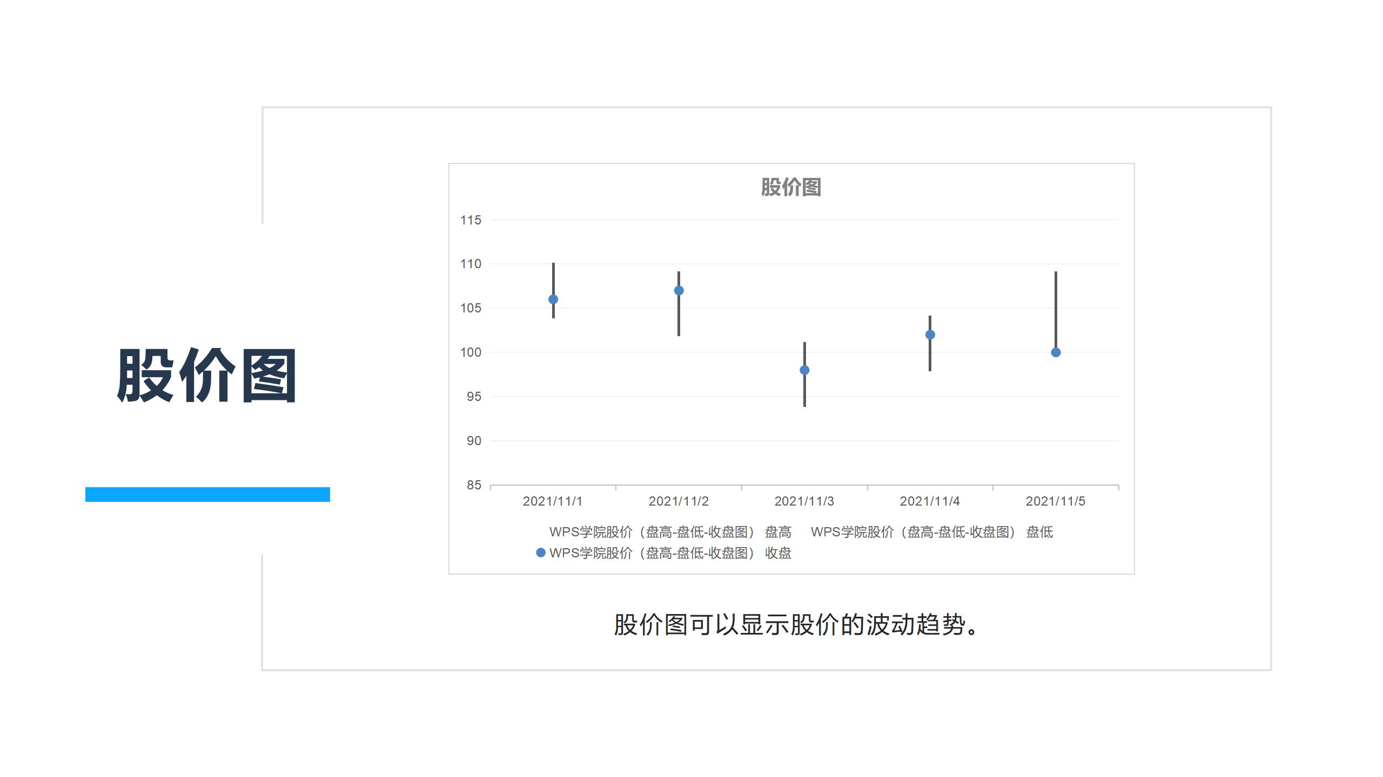Click the legend entry ending in 收盘
This screenshot has width=1383, height=777.
663,553
